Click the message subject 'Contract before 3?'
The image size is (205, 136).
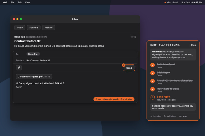[x=27, y=41]
